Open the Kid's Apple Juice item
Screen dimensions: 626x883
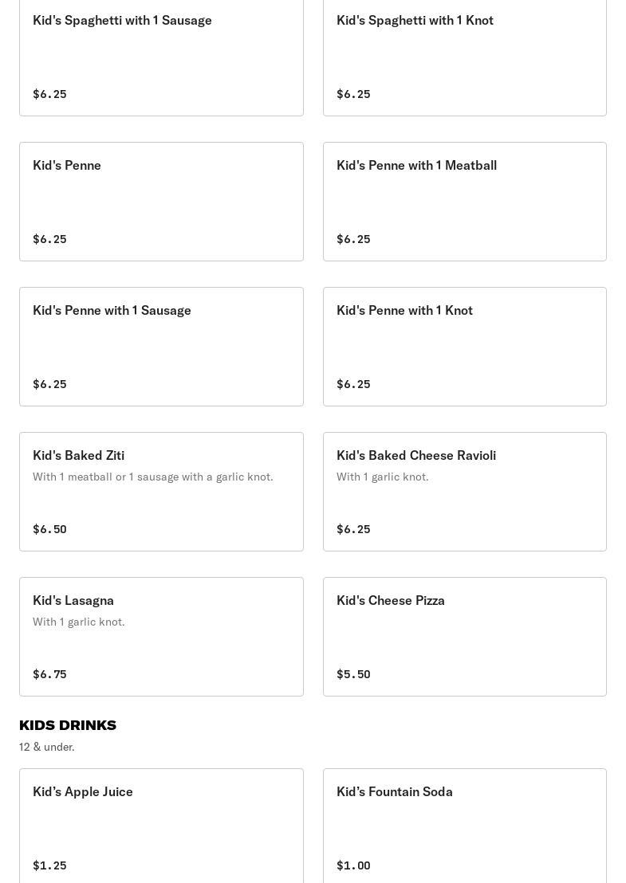[161, 826]
